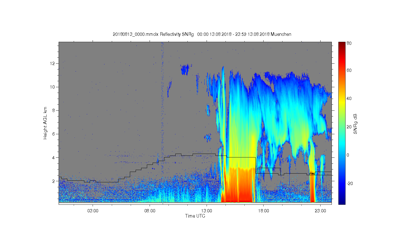Select the 23:00 time tick label
411x246 pixels.
tap(320, 211)
